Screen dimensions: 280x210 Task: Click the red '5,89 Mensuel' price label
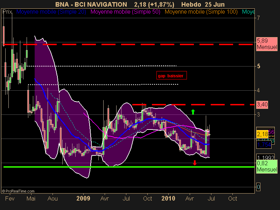pyautogui.click(x=267, y=44)
